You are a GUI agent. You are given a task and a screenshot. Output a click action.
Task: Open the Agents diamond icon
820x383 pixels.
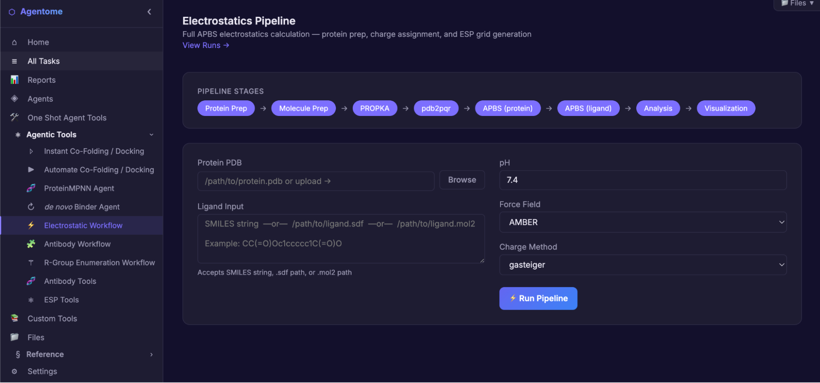pos(14,99)
